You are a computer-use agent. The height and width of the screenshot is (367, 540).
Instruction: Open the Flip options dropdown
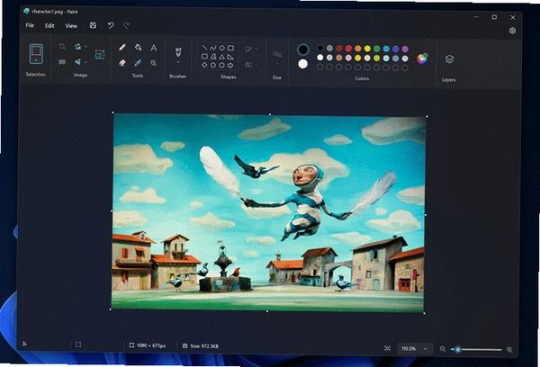(x=85, y=62)
